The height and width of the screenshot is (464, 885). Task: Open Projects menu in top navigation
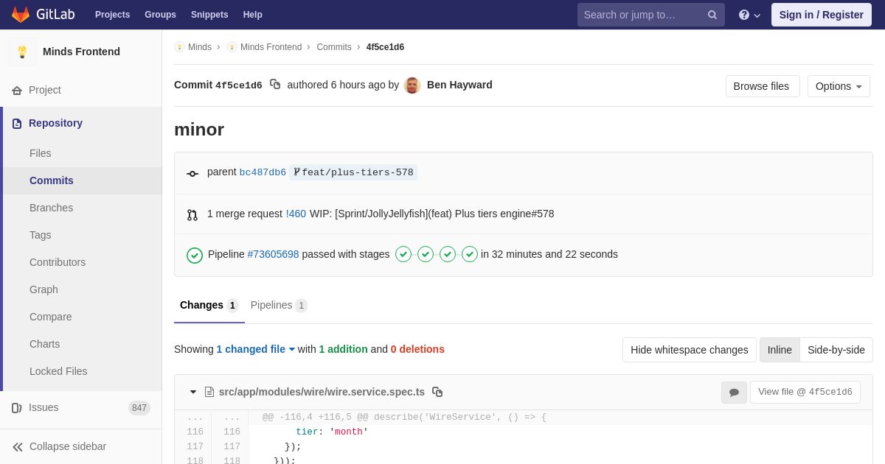coord(112,15)
